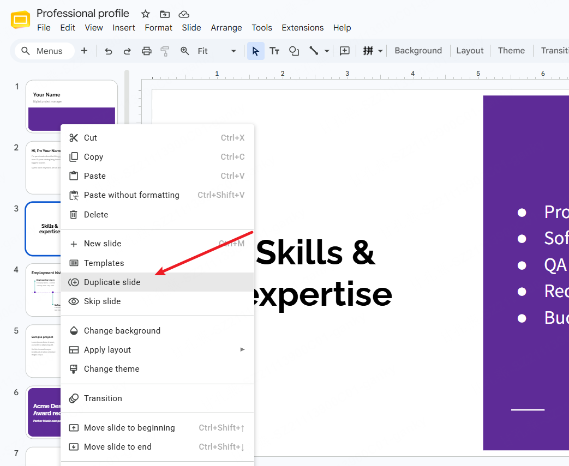Select the line tool
Screen dimensions: 569x466
[x=314, y=51]
